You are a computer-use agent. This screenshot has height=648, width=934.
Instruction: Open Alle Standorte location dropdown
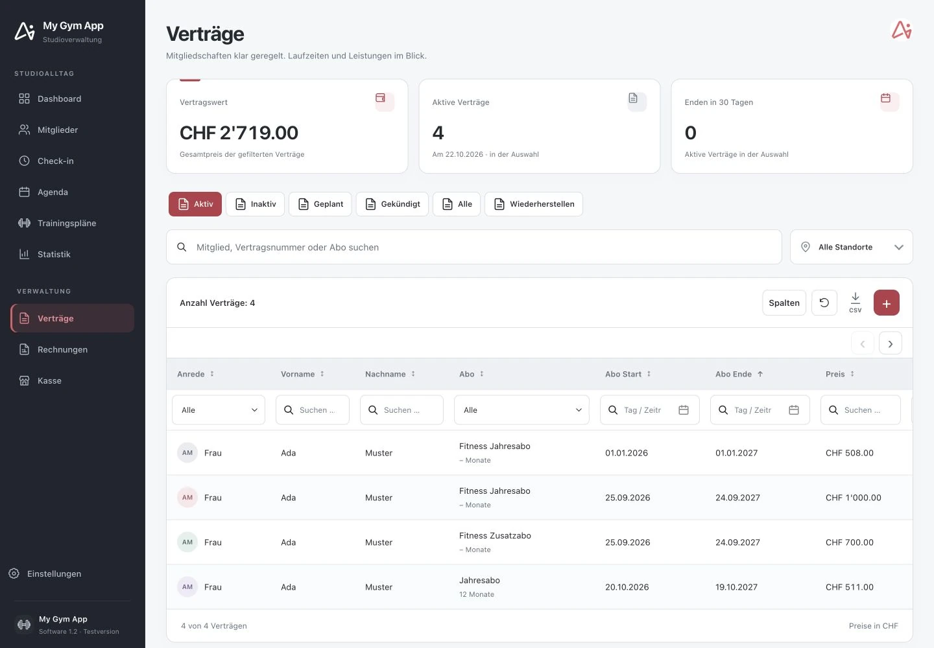pos(851,247)
